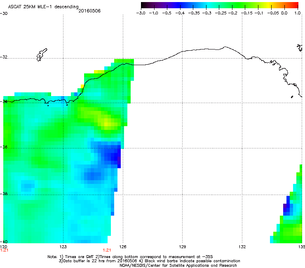This screenshot has height=268, width=305.
Task: Click the colorbar label "-0.05"
Action: point(273,13)
